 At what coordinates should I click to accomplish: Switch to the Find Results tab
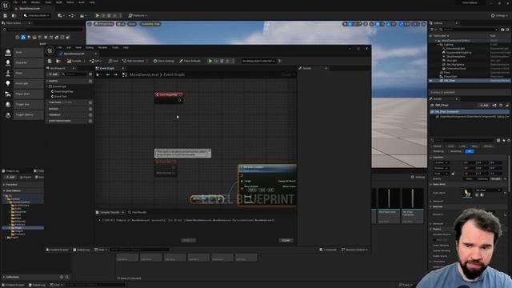tap(137, 212)
